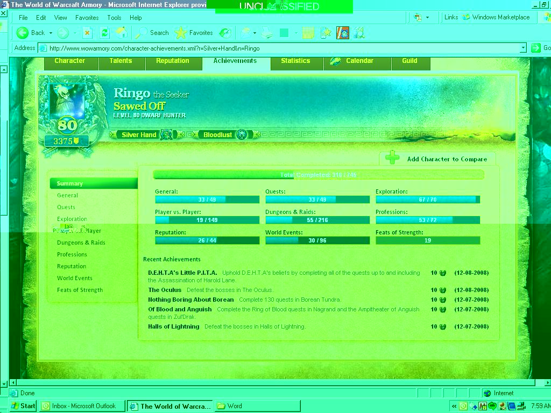This screenshot has height=413, width=551.
Task: Click the Bloodlust battlegroup emblem icon
Action: (x=242, y=134)
